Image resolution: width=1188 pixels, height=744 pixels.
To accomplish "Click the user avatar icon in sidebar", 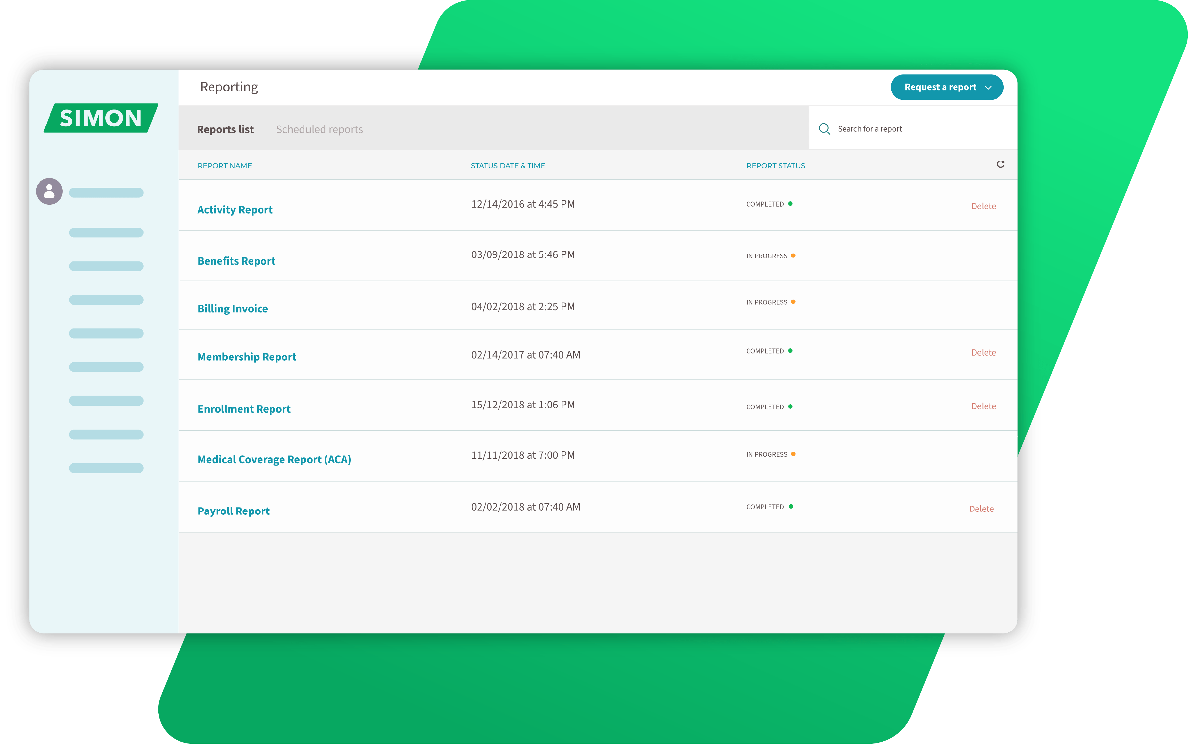I will pos(49,191).
